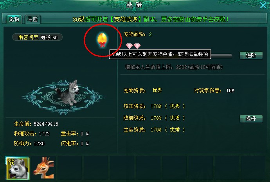Viewport: 270px width, 182px height.
Task: Click the 提升 button
Action: 251,119
